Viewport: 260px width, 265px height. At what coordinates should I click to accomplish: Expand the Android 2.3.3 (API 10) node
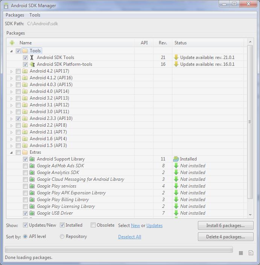[x=11, y=119]
